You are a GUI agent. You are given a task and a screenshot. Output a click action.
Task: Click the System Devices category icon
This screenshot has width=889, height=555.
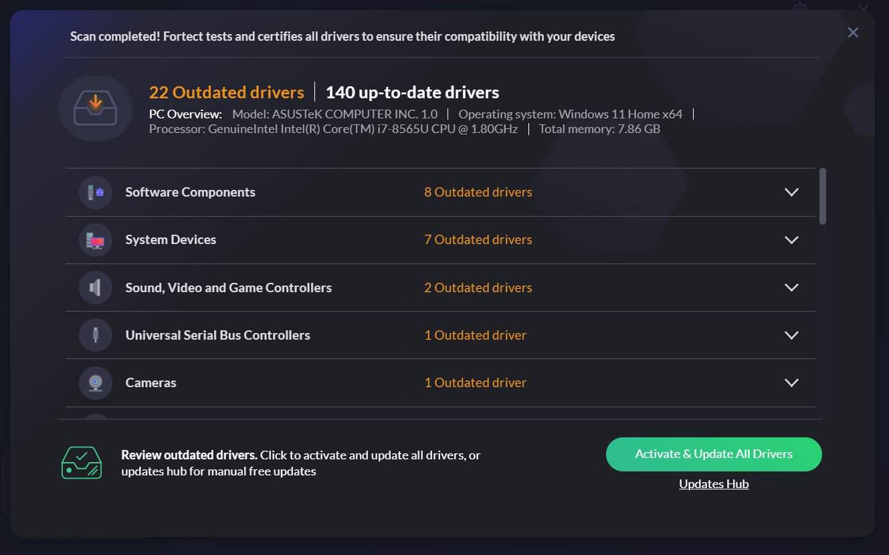pyautogui.click(x=96, y=240)
